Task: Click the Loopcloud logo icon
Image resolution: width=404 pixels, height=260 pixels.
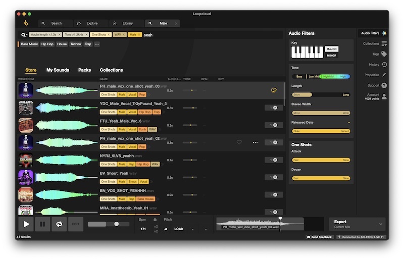Action: (x=26, y=23)
